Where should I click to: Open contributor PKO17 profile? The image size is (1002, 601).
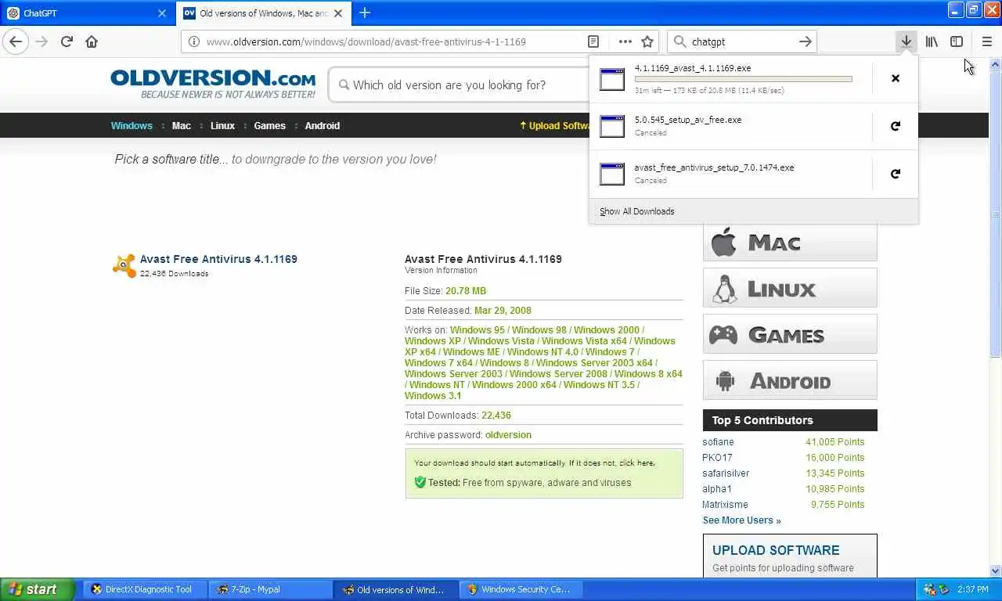pos(717,458)
